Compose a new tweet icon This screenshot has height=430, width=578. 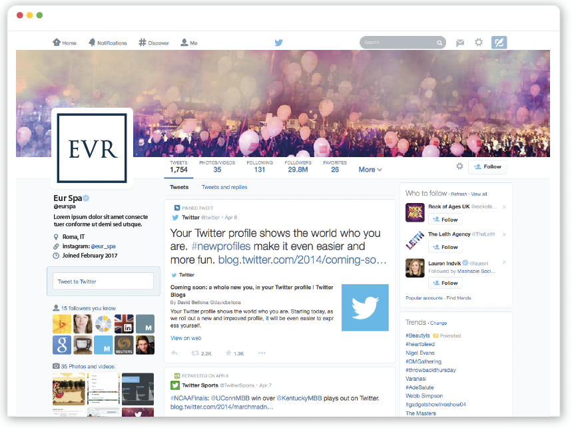point(499,43)
